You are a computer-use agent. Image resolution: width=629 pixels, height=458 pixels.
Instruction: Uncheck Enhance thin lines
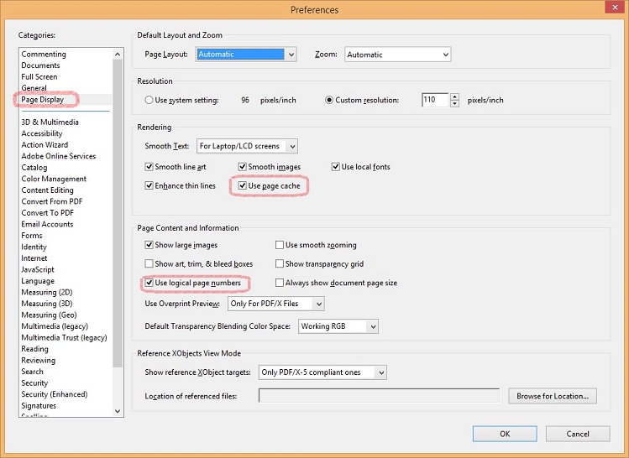point(149,185)
